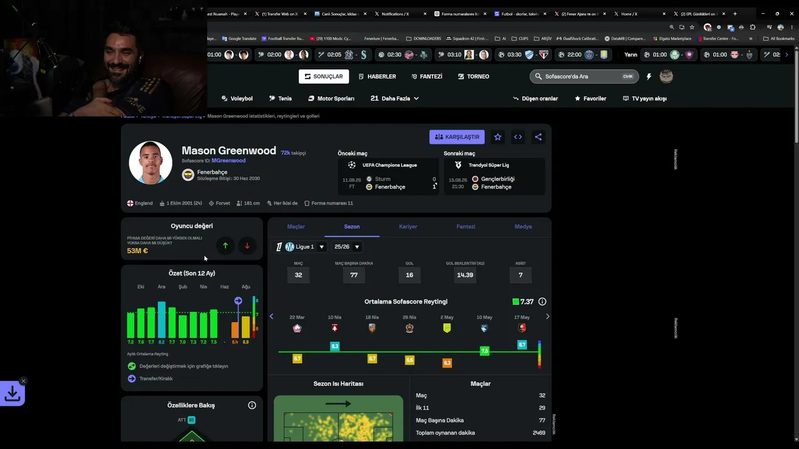The width and height of the screenshot is (799, 449).
Task: Switch to the Fantezi player tab
Action: [466, 226]
